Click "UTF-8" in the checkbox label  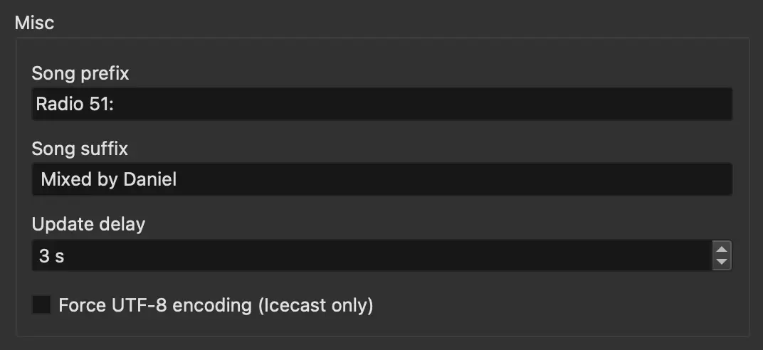coord(136,306)
